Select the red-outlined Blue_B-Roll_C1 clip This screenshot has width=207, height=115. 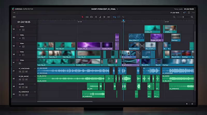129,54
